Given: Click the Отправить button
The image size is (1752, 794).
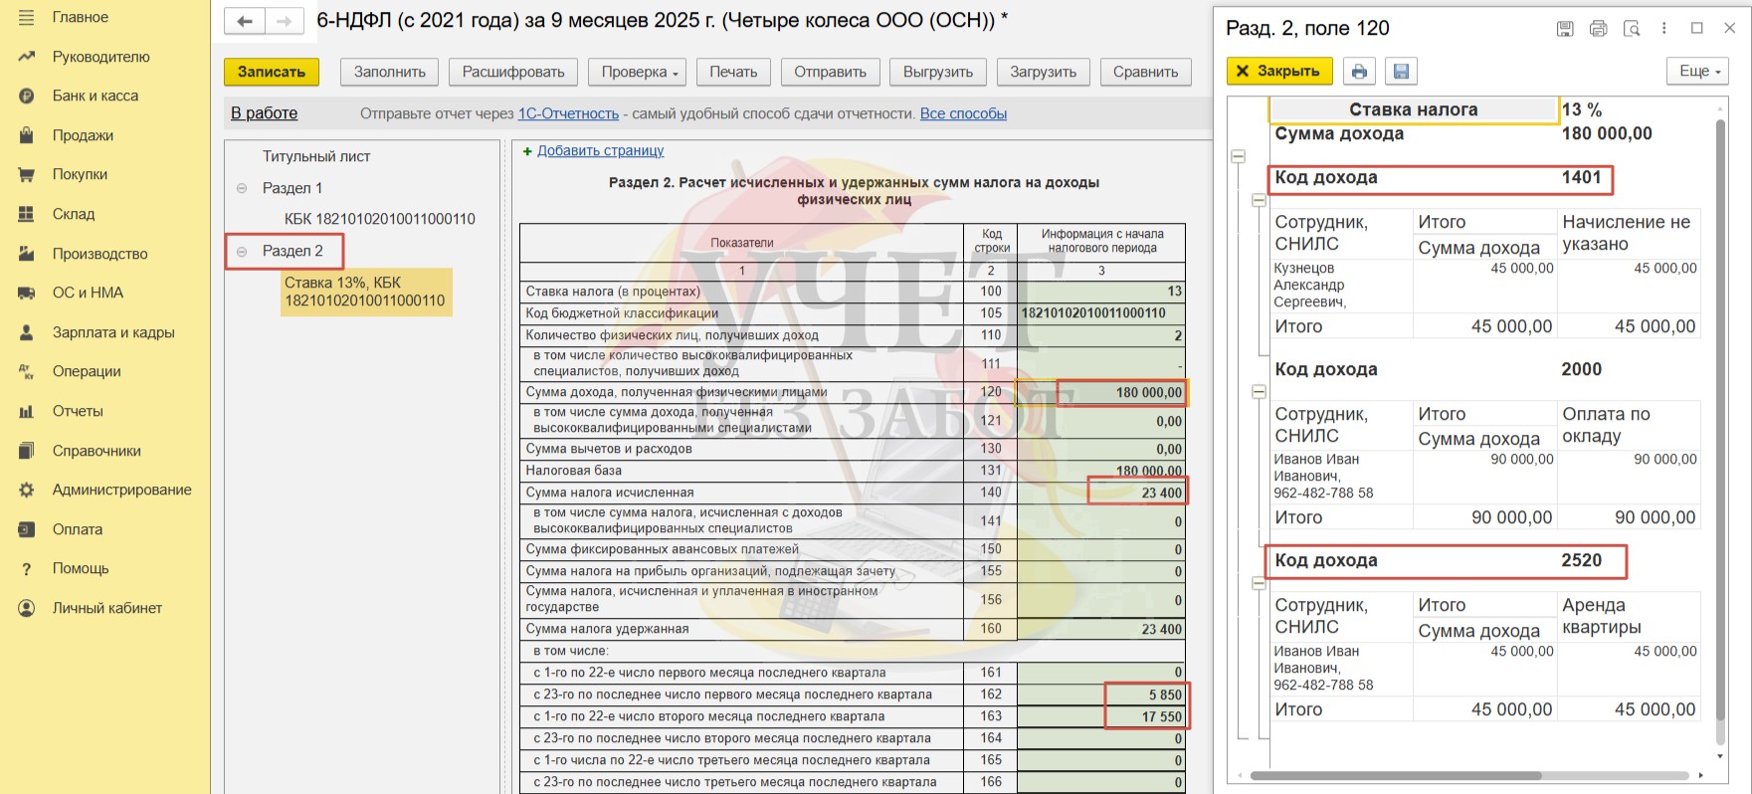Looking at the screenshot, I should 831,72.
